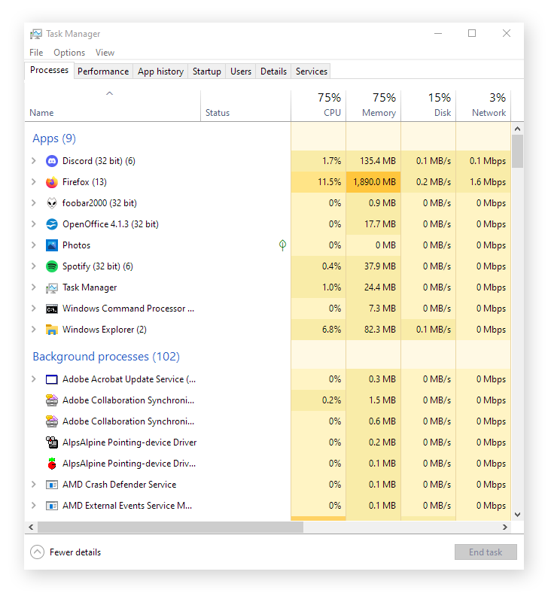This screenshot has width=548, height=596.
Task: Expand the Firefox process group
Action: 33,182
